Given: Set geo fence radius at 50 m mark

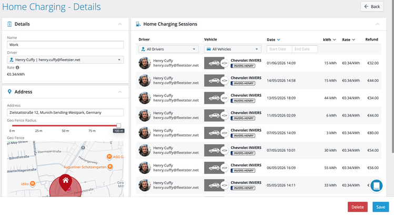Looking at the screenshot, I should tap(65, 125).
